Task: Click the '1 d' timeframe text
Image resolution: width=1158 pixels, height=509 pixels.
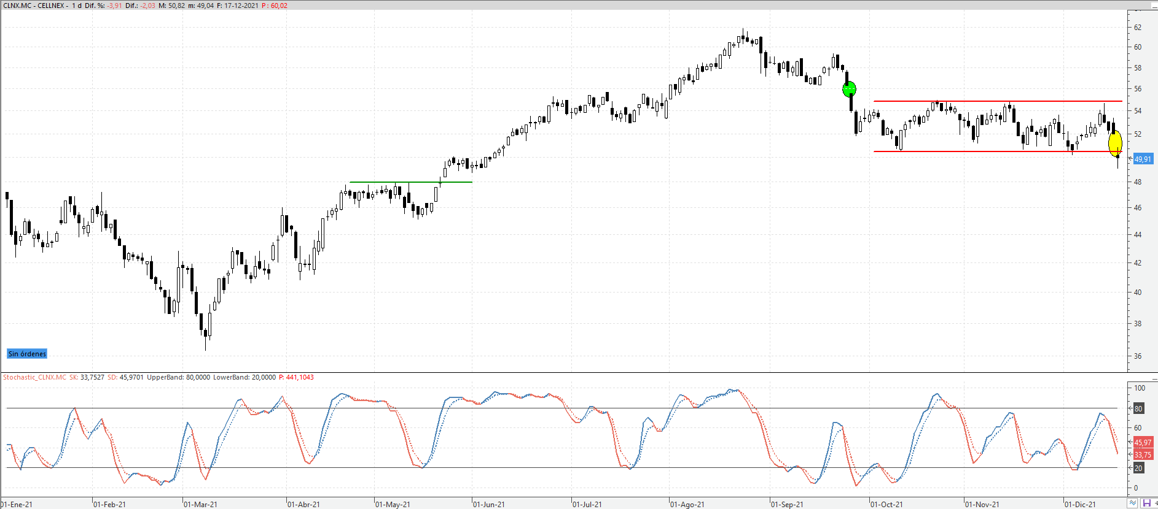Action: click(77, 6)
